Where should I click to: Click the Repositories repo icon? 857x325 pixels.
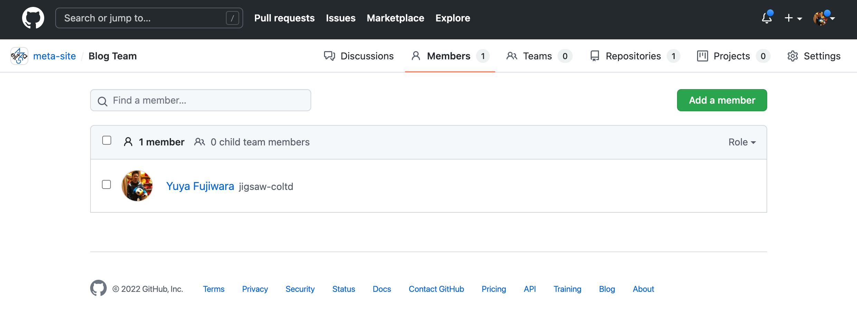coord(595,56)
